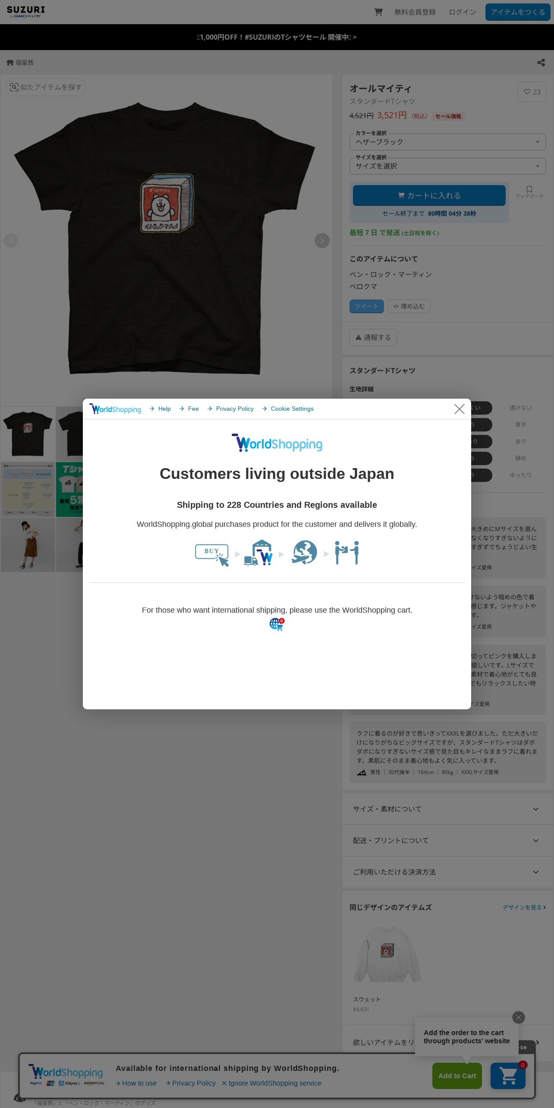Image resolution: width=554 pixels, height=1108 pixels.
Task: Open Privacy Policy link in bottom banner
Action: click(190, 1083)
